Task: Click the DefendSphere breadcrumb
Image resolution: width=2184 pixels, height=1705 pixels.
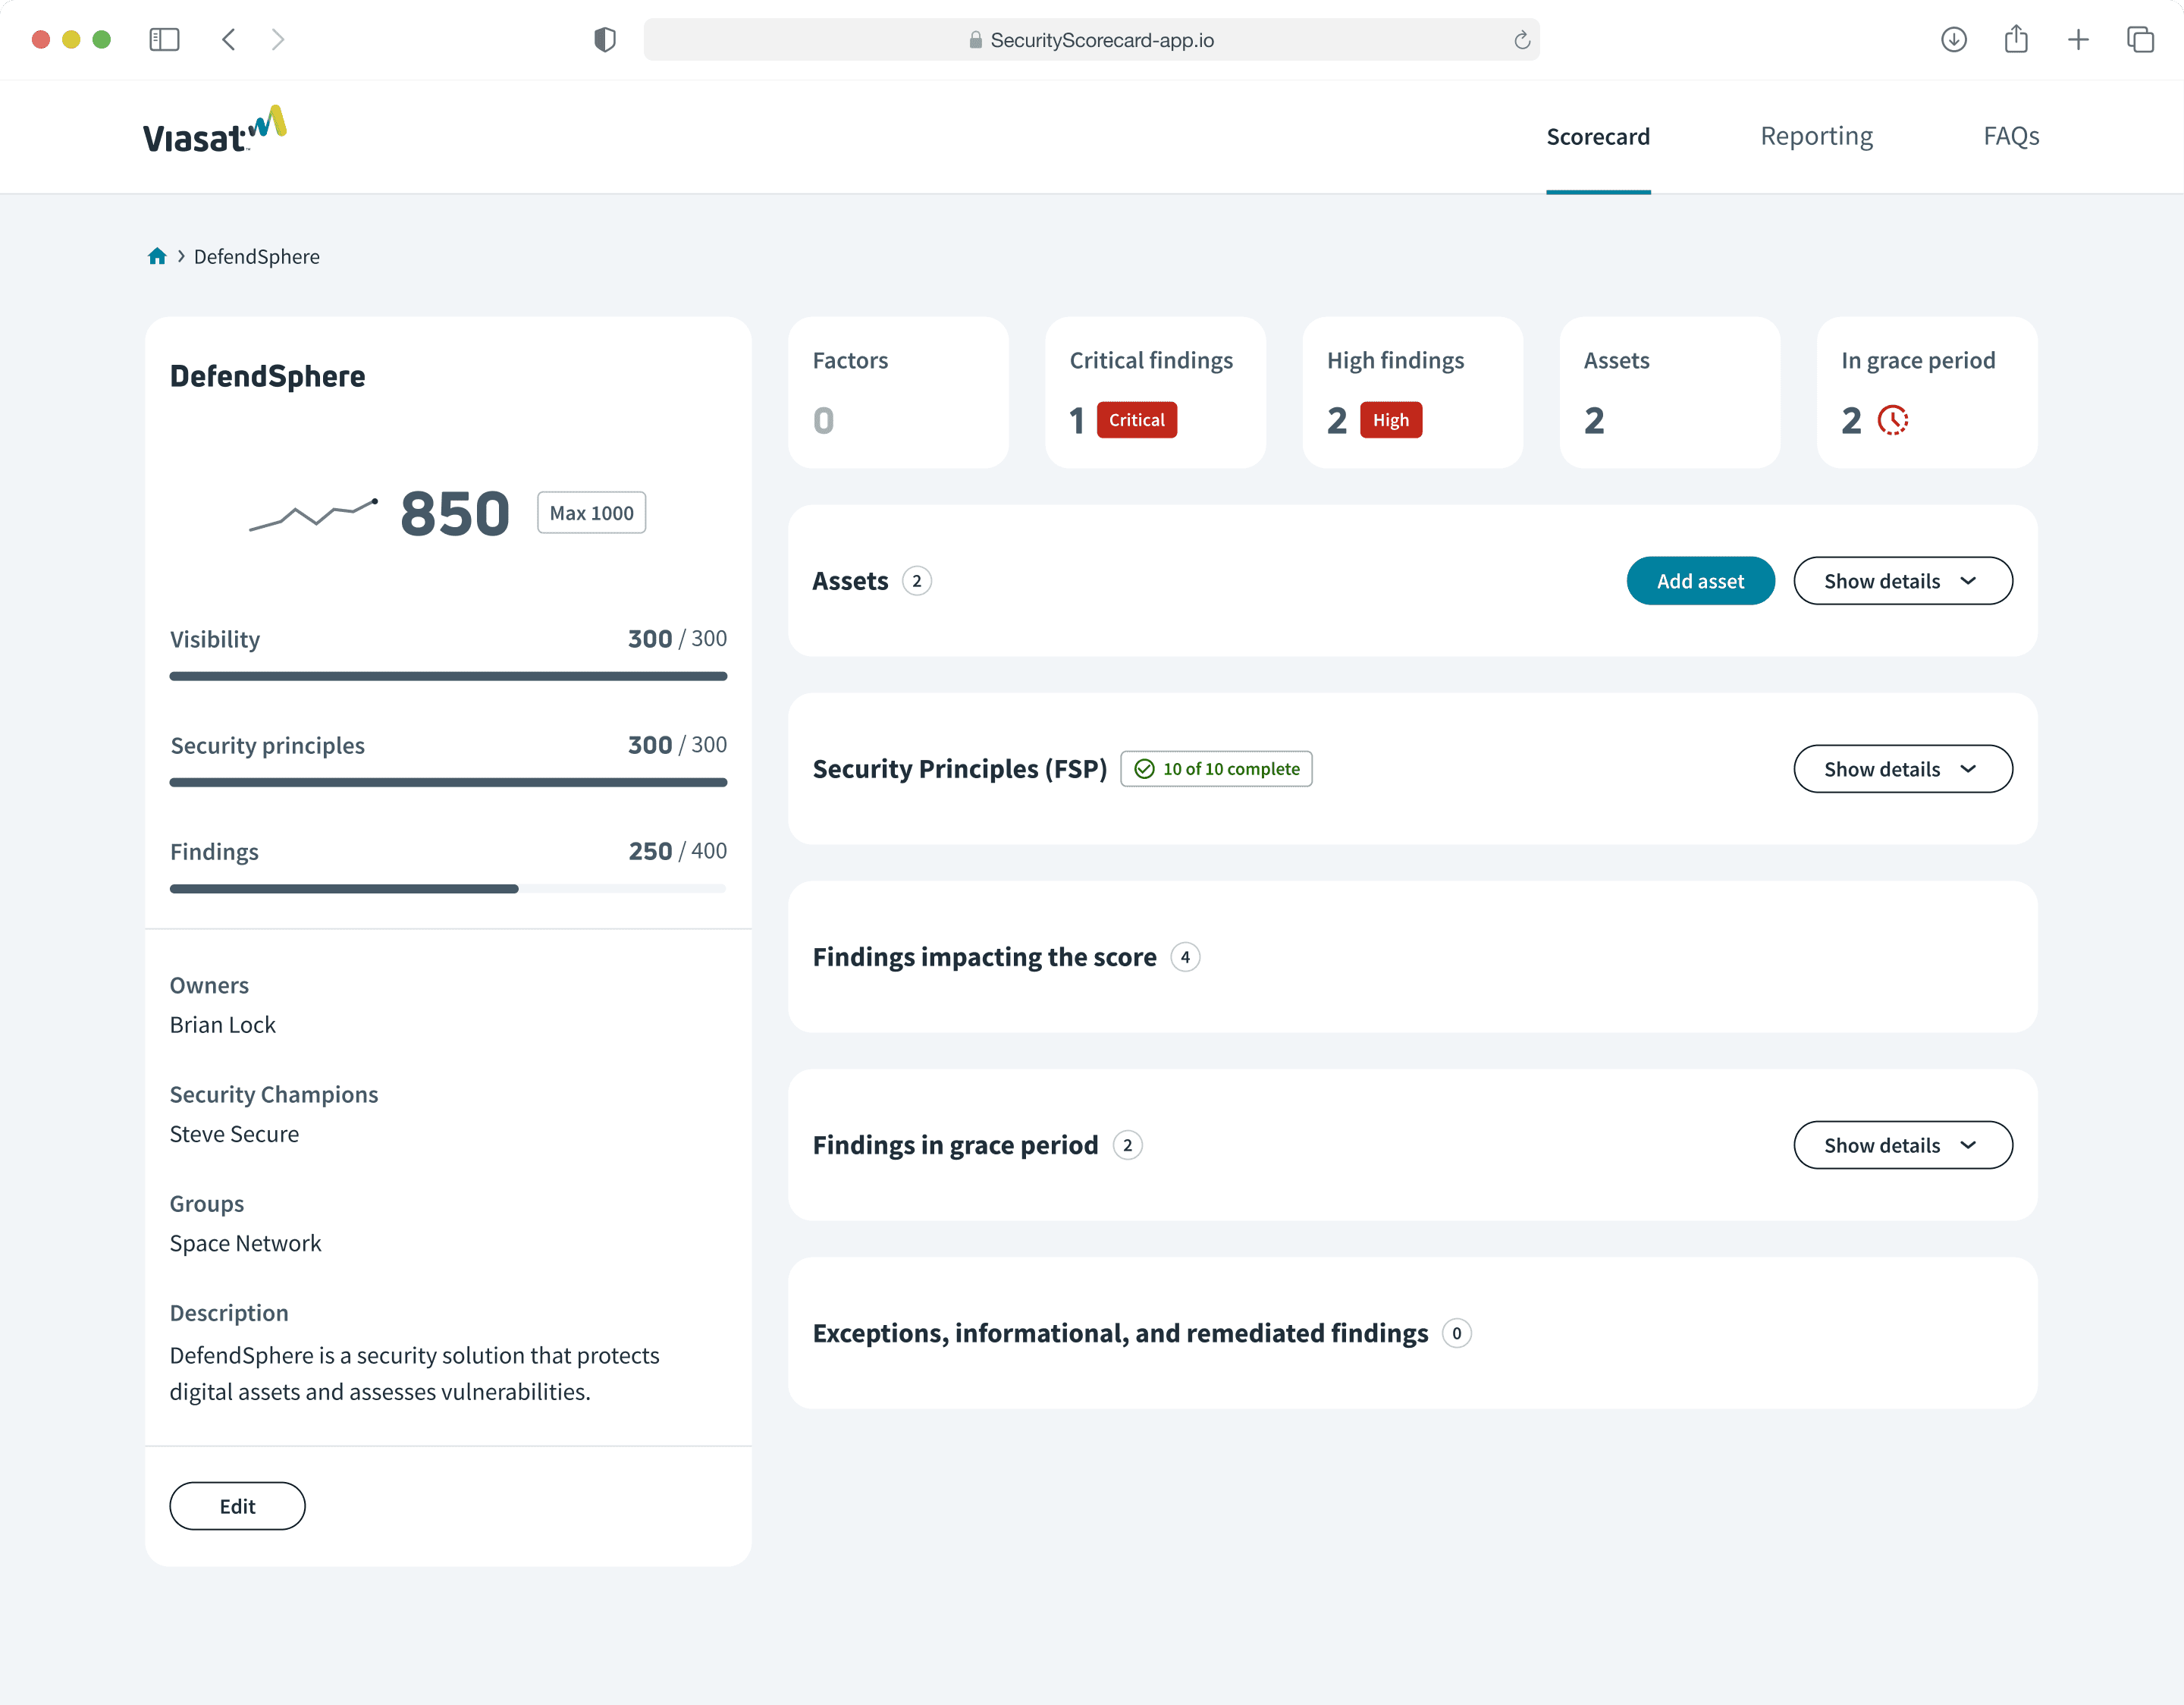Action: coord(257,256)
